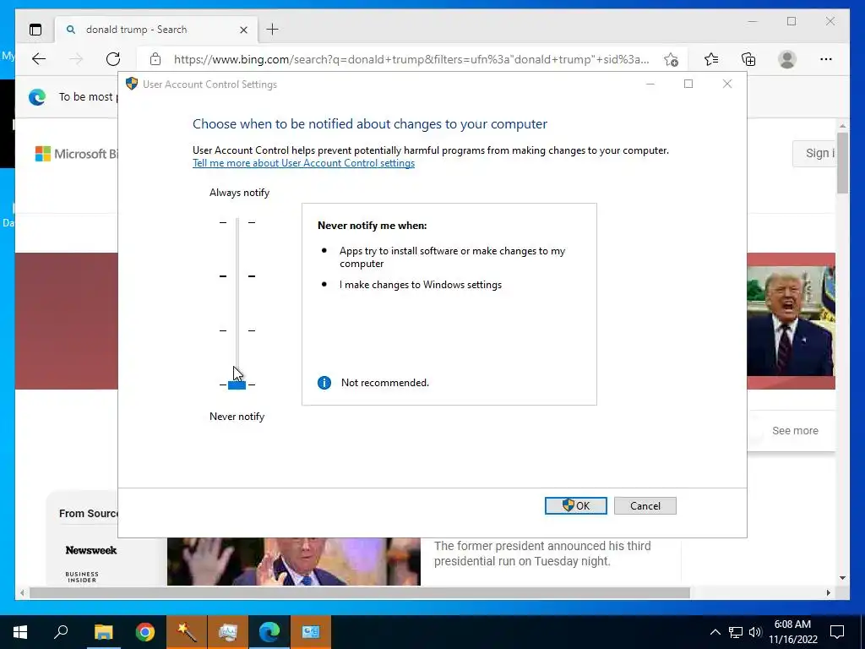Click the horizontal scrollbar in Edge
Screen dimensions: 865x649
coord(360,592)
